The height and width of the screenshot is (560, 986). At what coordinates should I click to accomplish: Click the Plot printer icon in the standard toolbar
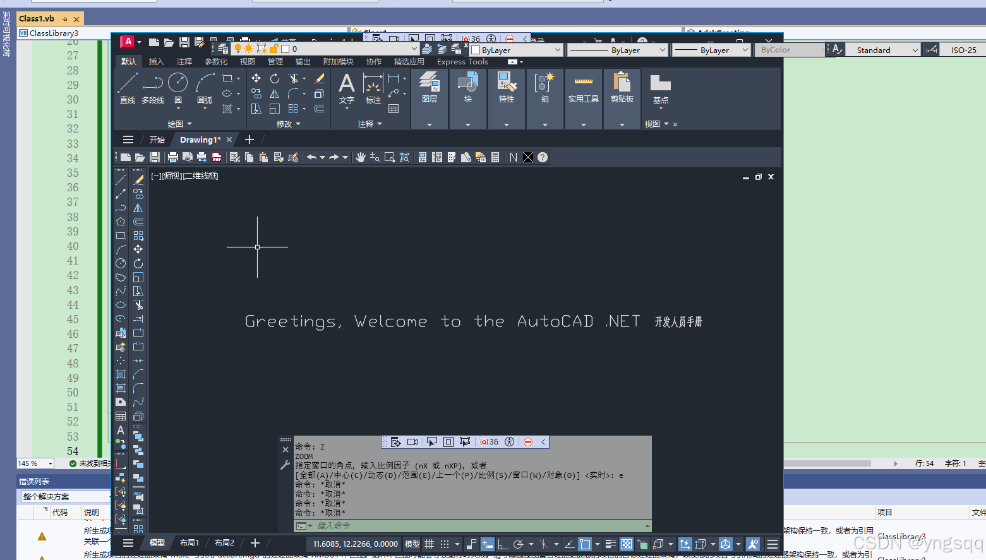point(172,157)
